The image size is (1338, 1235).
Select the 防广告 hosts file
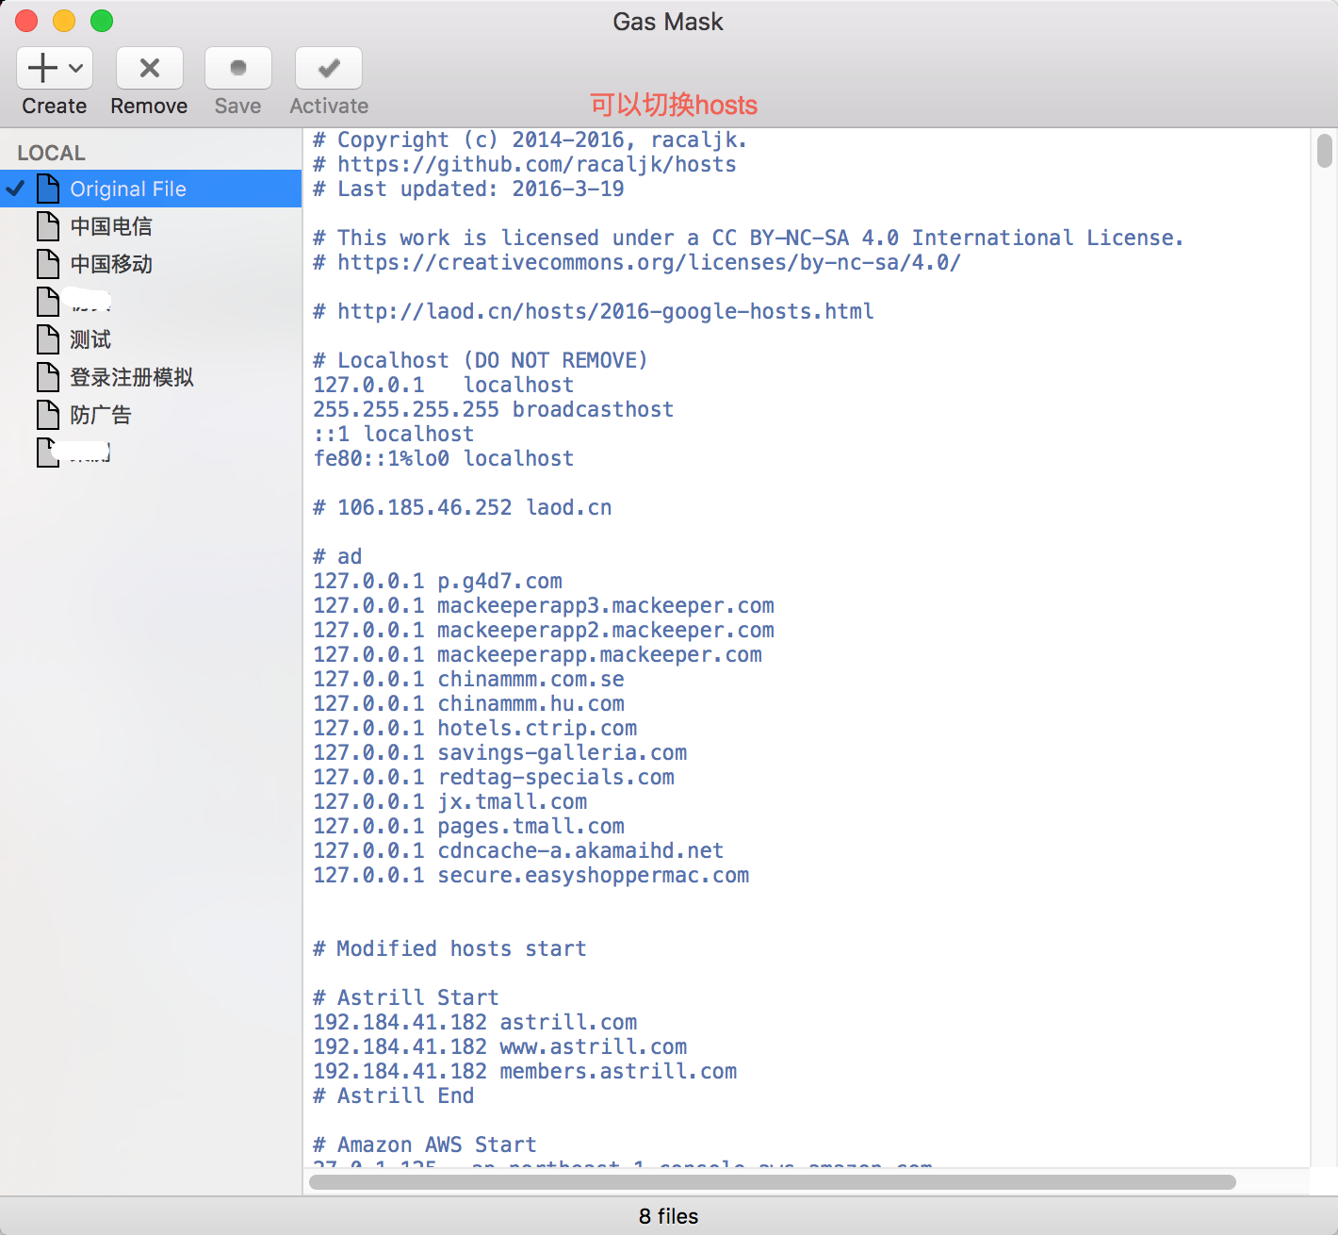[151, 415]
